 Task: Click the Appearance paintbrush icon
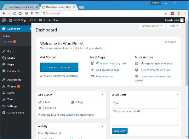tap(4, 80)
